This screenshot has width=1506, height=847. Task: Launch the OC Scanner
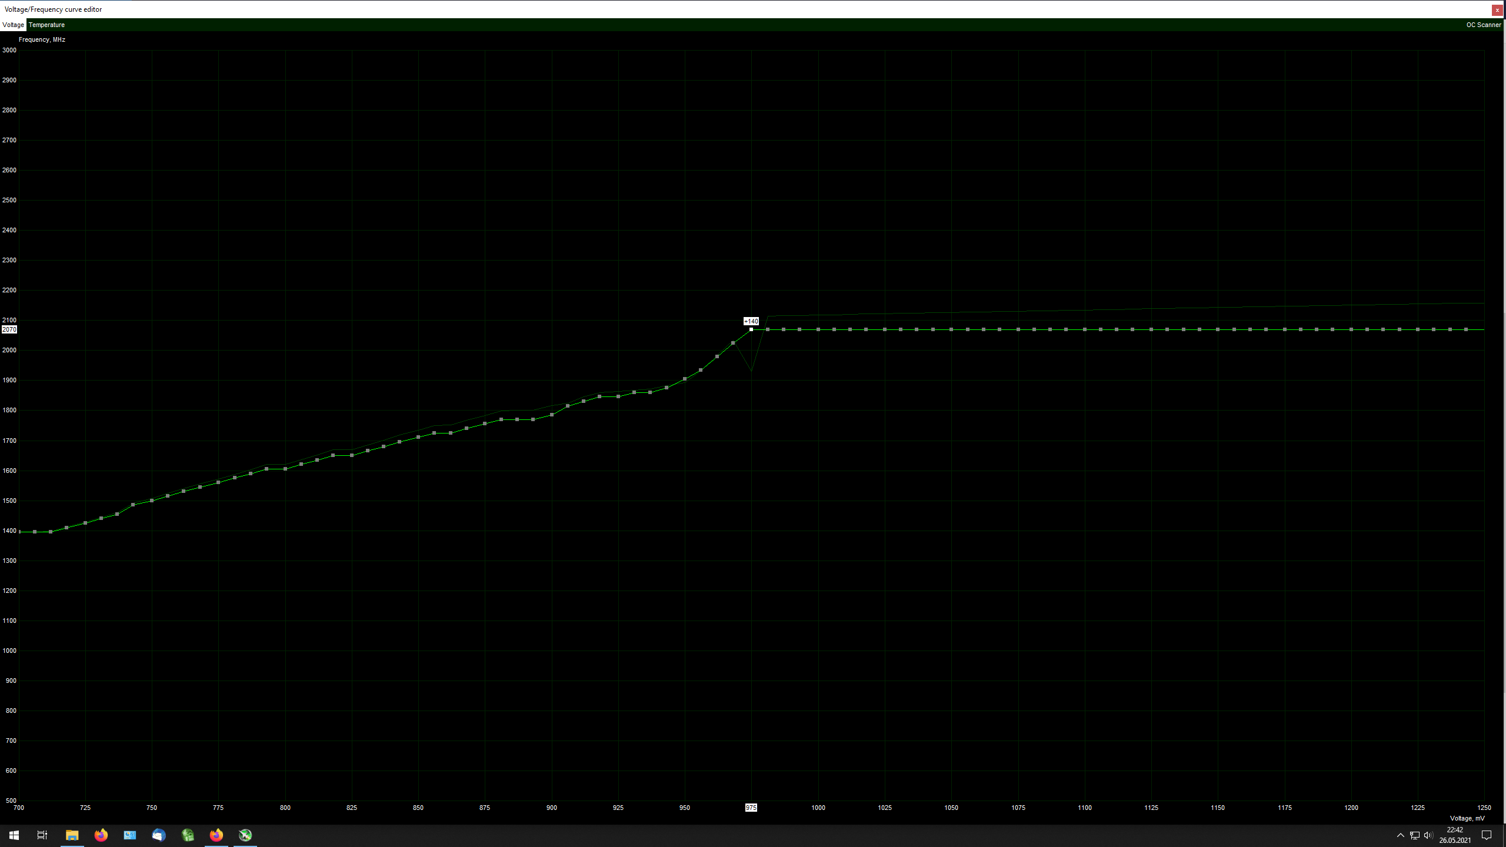pos(1483,25)
